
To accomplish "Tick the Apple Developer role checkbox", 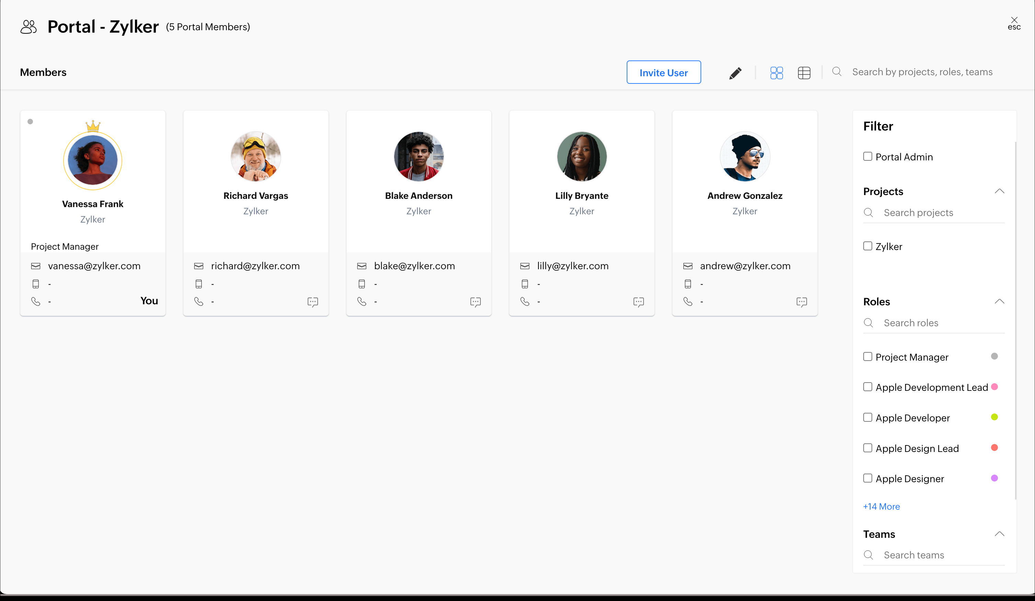I will click(867, 417).
